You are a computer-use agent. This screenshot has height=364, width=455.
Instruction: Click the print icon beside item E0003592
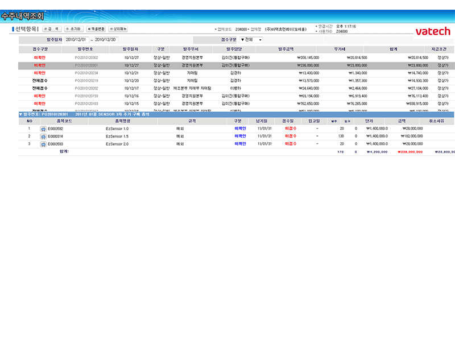point(43,129)
